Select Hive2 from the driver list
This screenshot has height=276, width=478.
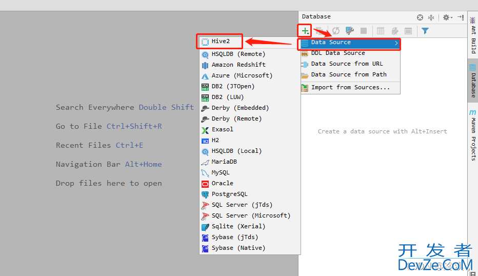pyautogui.click(x=250, y=42)
